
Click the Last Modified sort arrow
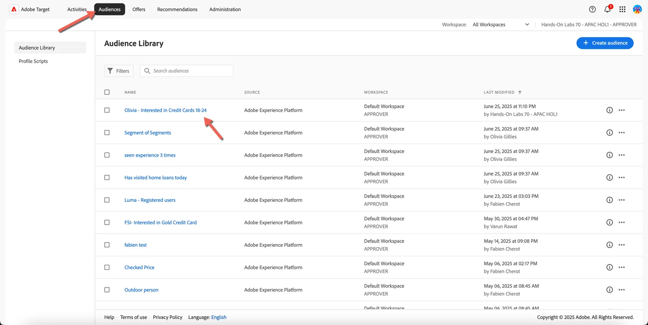(x=520, y=92)
